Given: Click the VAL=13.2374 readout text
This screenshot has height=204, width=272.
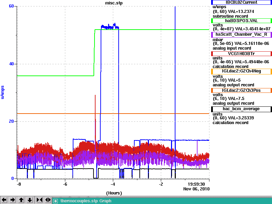Looking at the screenshot, I should (241, 12).
